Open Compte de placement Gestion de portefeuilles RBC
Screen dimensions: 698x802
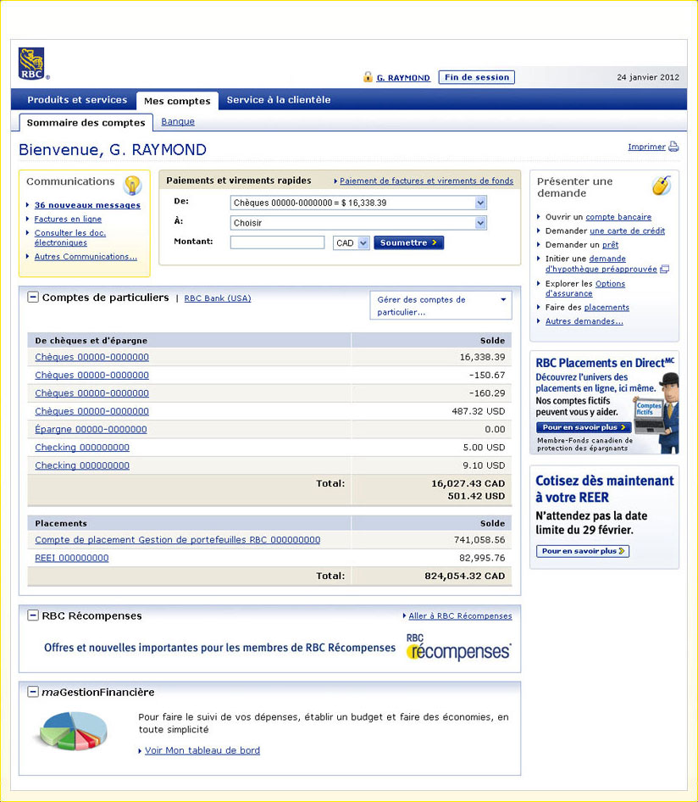[178, 539]
